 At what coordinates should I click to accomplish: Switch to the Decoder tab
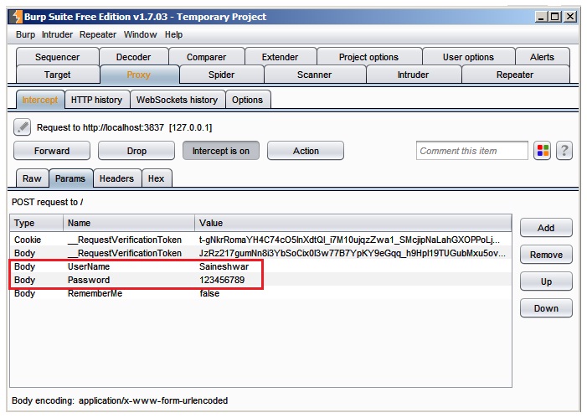click(133, 57)
